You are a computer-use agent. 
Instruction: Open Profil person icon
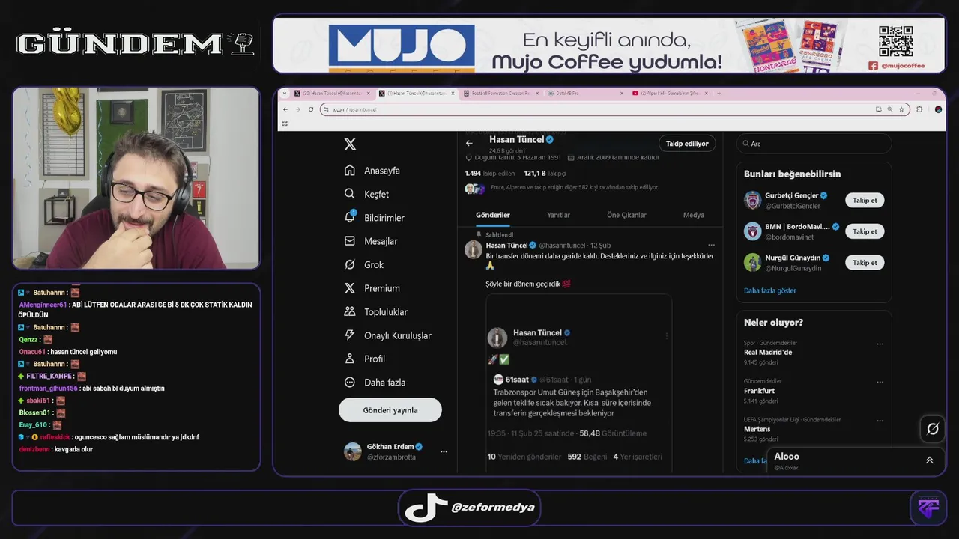[x=350, y=359]
